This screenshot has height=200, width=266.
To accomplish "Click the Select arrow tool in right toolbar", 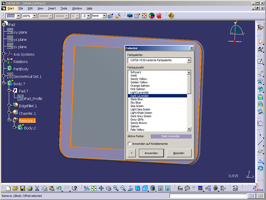I will click(260, 41).
